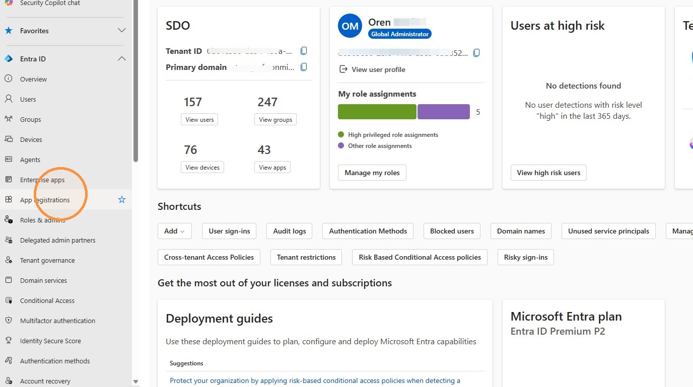Open View user profile link
The height and width of the screenshot is (387, 693).
click(378, 69)
